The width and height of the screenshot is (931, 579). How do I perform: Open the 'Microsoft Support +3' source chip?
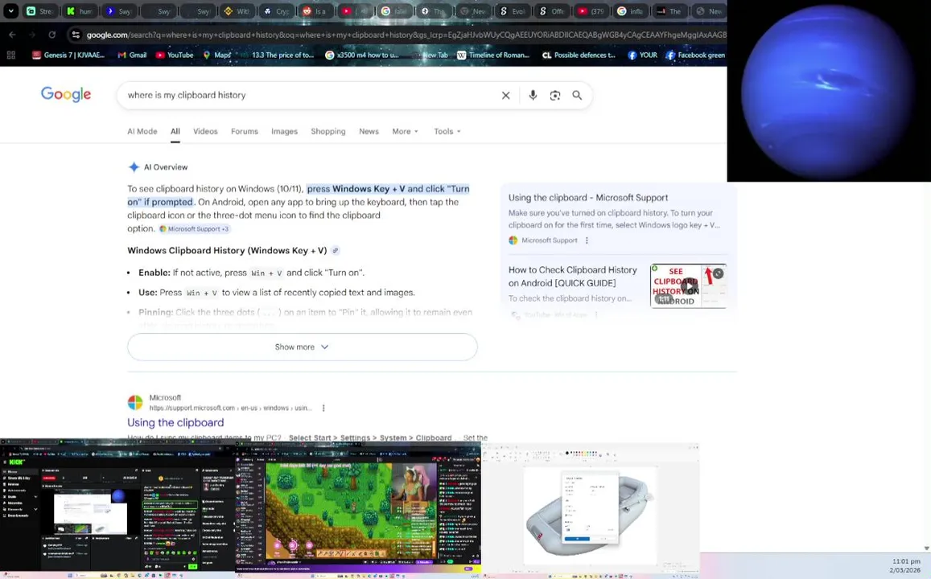click(194, 229)
